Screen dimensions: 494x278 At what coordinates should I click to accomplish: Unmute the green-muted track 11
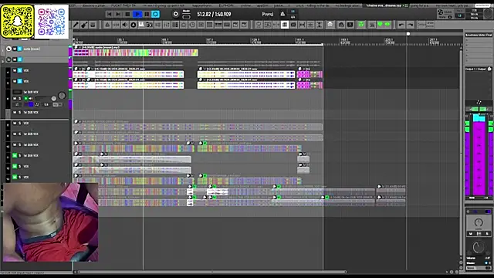point(15,155)
